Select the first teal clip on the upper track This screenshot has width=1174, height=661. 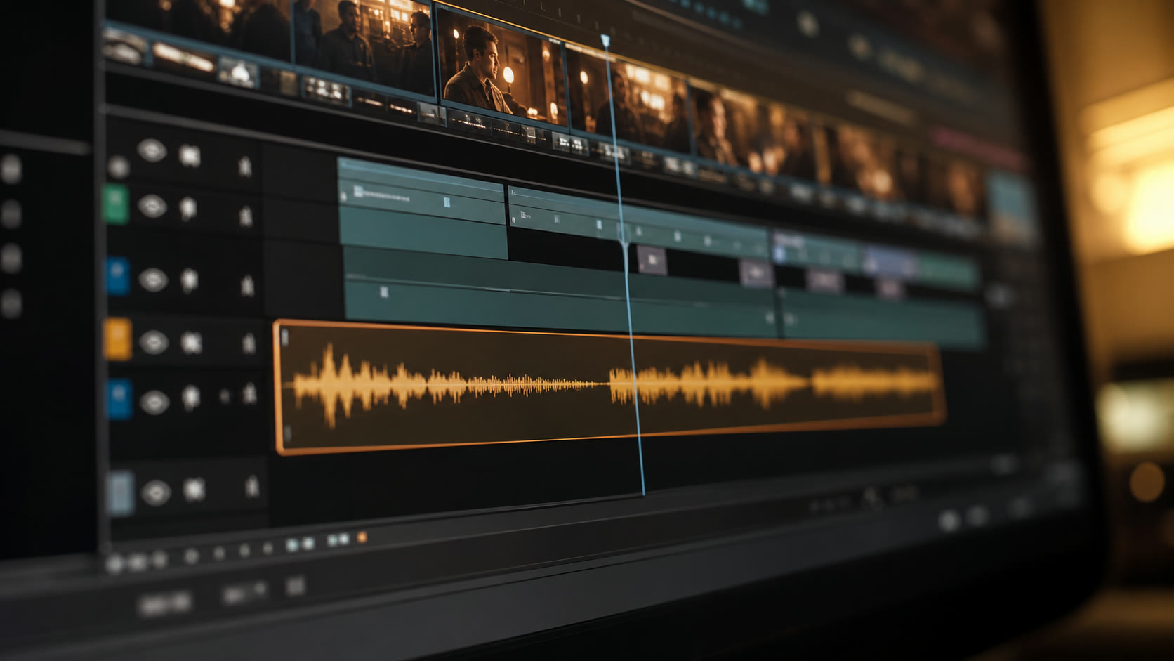[422, 208]
